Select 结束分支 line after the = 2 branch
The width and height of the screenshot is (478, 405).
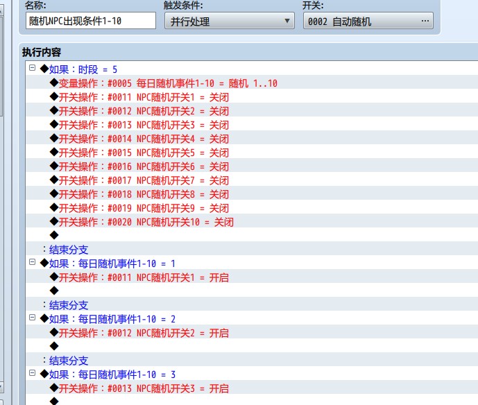click(x=252, y=361)
